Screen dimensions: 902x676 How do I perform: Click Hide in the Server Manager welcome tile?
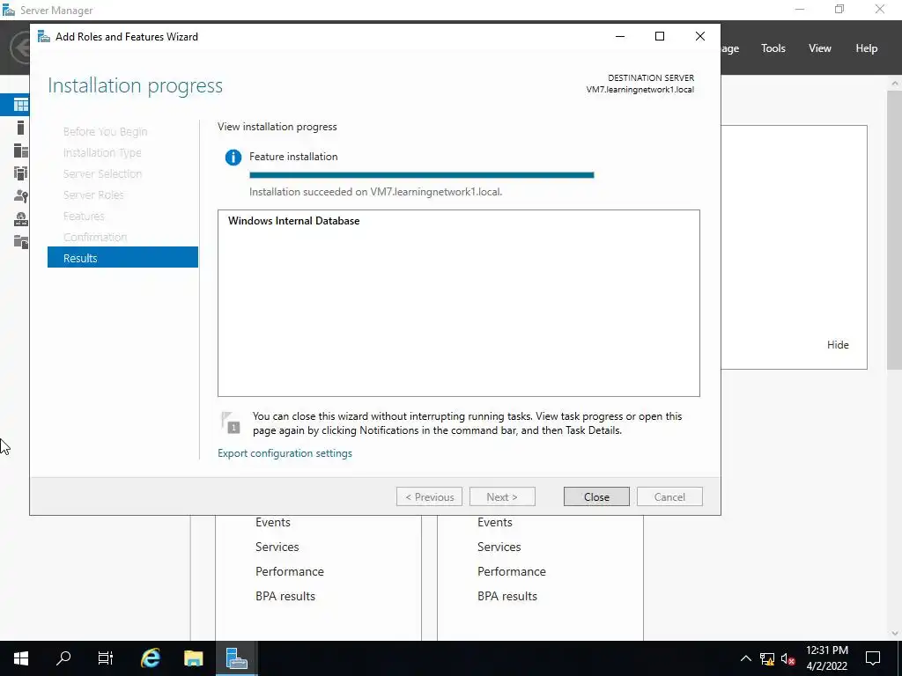[x=838, y=345]
